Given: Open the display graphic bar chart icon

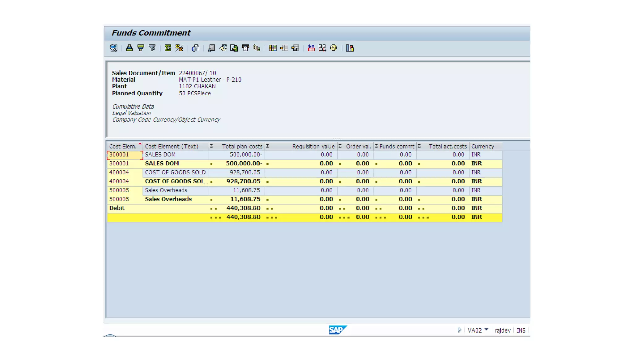Looking at the screenshot, I should [350, 48].
